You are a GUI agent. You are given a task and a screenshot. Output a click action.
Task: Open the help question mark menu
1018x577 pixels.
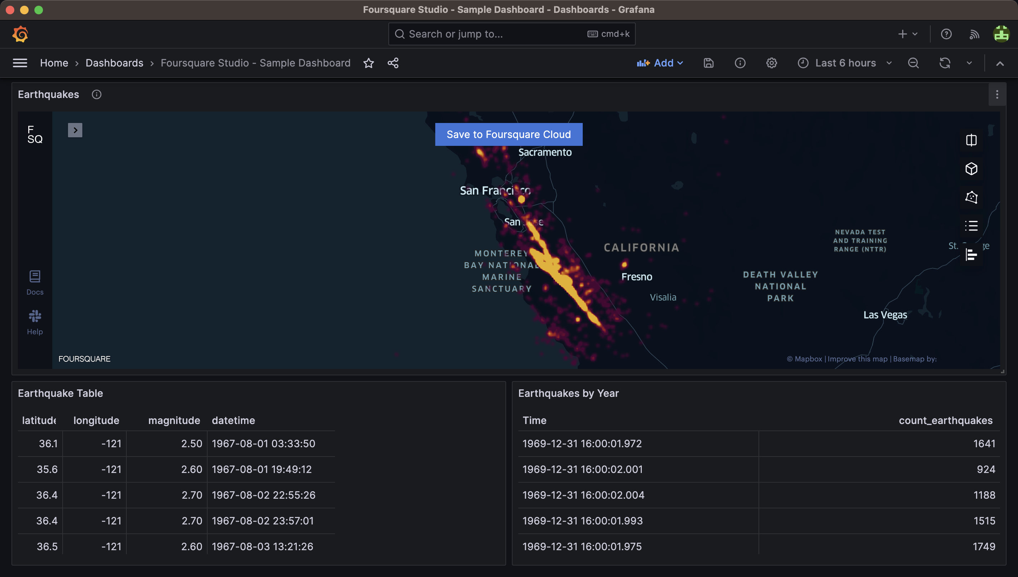(946, 34)
